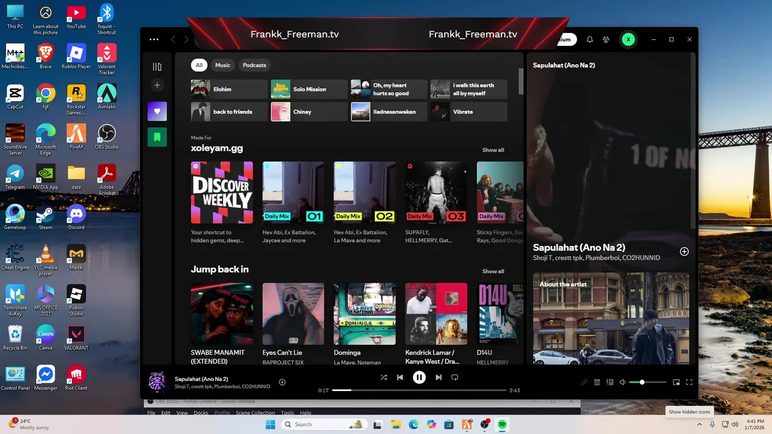Skip to next track

tap(438, 377)
